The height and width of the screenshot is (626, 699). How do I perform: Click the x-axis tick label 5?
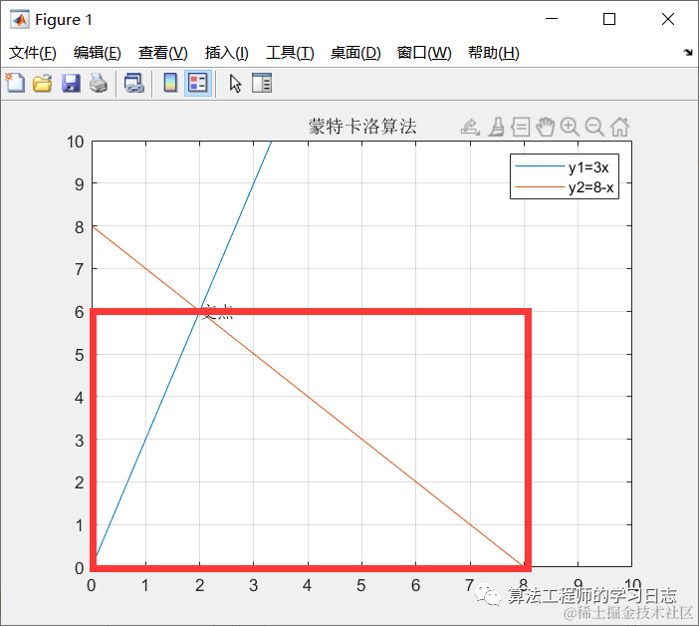click(361, 585)
